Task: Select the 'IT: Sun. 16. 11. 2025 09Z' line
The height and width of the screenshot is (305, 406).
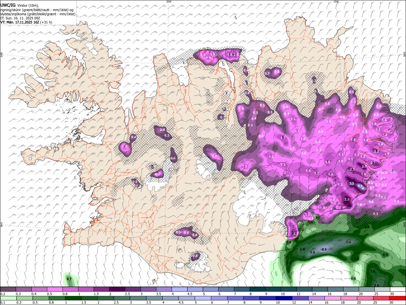Action: (x=20, y=18)
